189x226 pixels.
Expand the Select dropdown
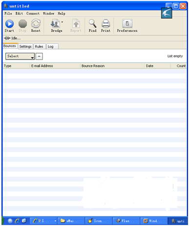[x=20, y=56]
